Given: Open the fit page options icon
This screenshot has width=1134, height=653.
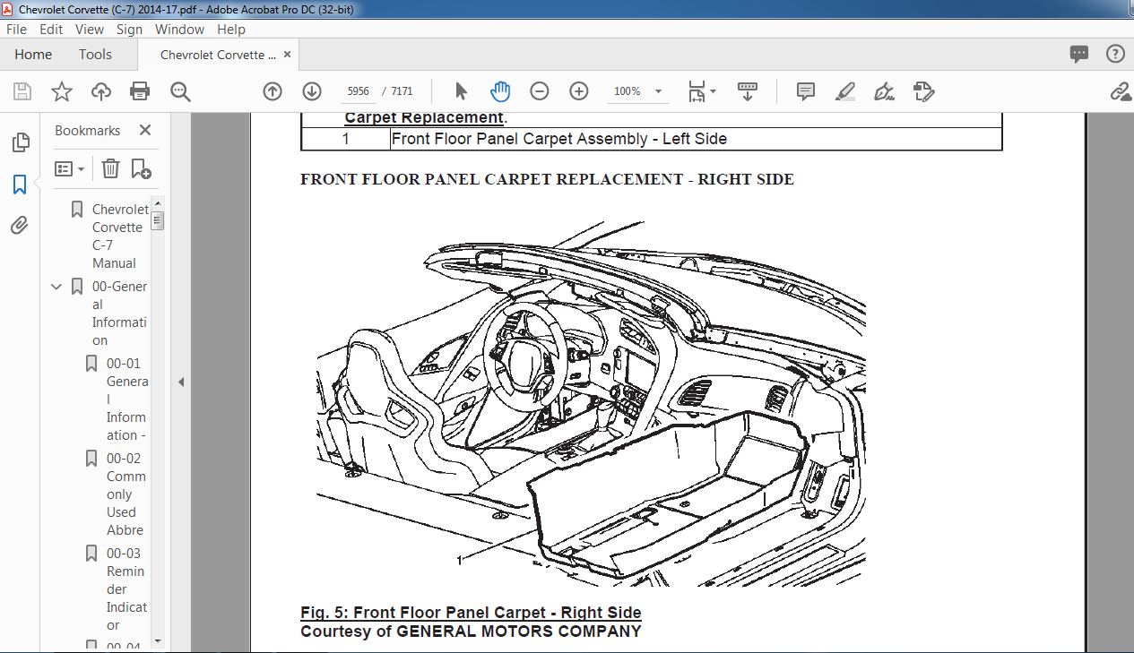Looking at the screenshot, I should 702,91.
